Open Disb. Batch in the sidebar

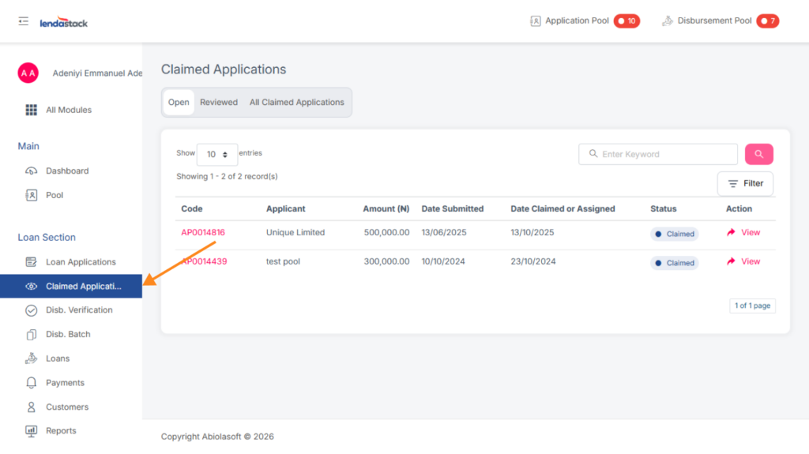(x=67, y=335)
